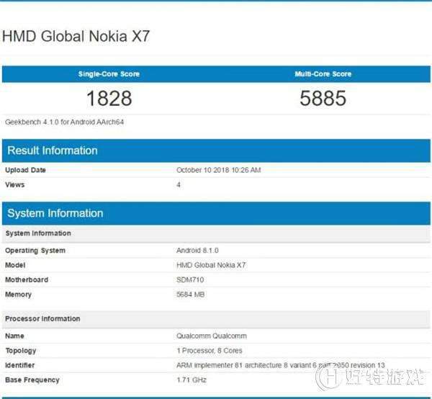Click the blue System Information section banner

[x=216, y=213]
